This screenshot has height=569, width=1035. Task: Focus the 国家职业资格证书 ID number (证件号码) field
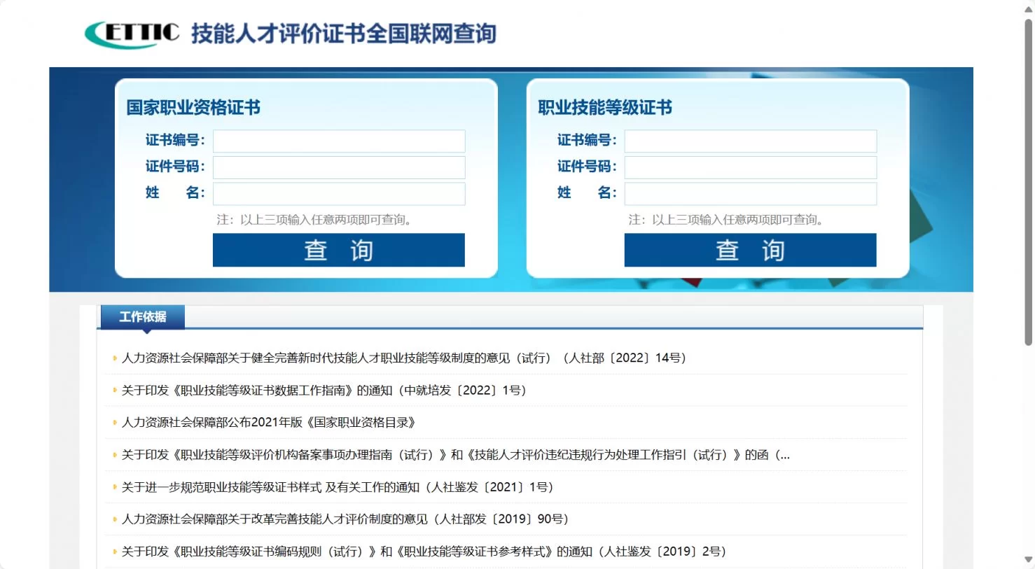tap(339, 168)
